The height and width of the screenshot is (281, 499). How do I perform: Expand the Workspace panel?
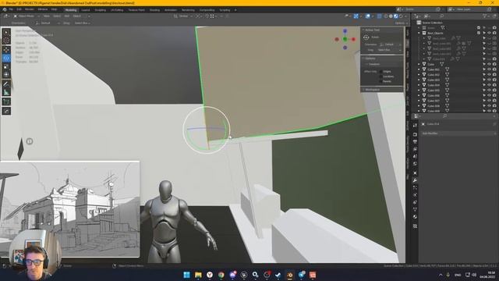363,90
